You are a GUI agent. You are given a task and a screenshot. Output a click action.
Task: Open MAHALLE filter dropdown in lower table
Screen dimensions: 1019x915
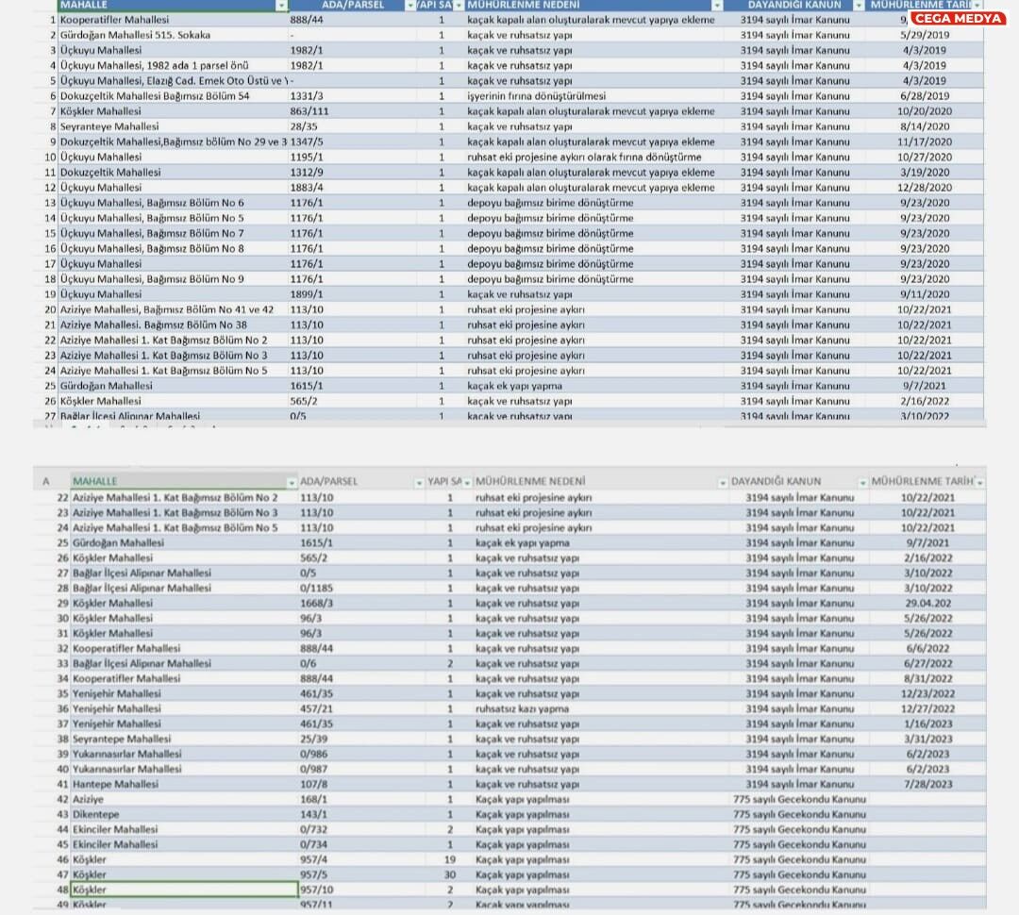click(292, 483)
